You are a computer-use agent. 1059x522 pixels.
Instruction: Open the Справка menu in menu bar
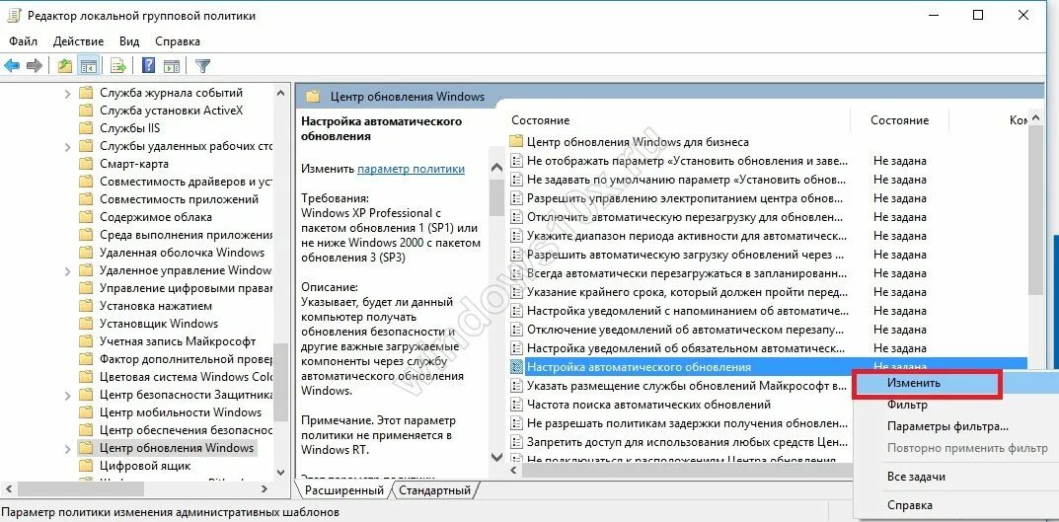click(178, 41)
